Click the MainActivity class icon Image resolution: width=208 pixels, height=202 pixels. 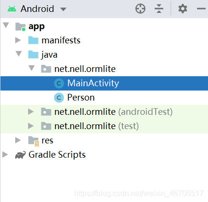click(x=59, y=83)
